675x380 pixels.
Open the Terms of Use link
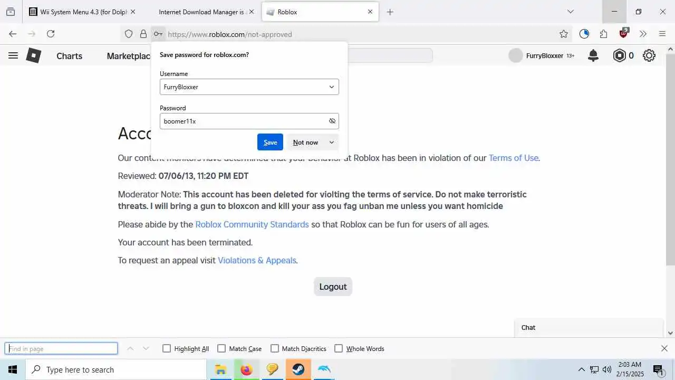(x=514, y=158)
